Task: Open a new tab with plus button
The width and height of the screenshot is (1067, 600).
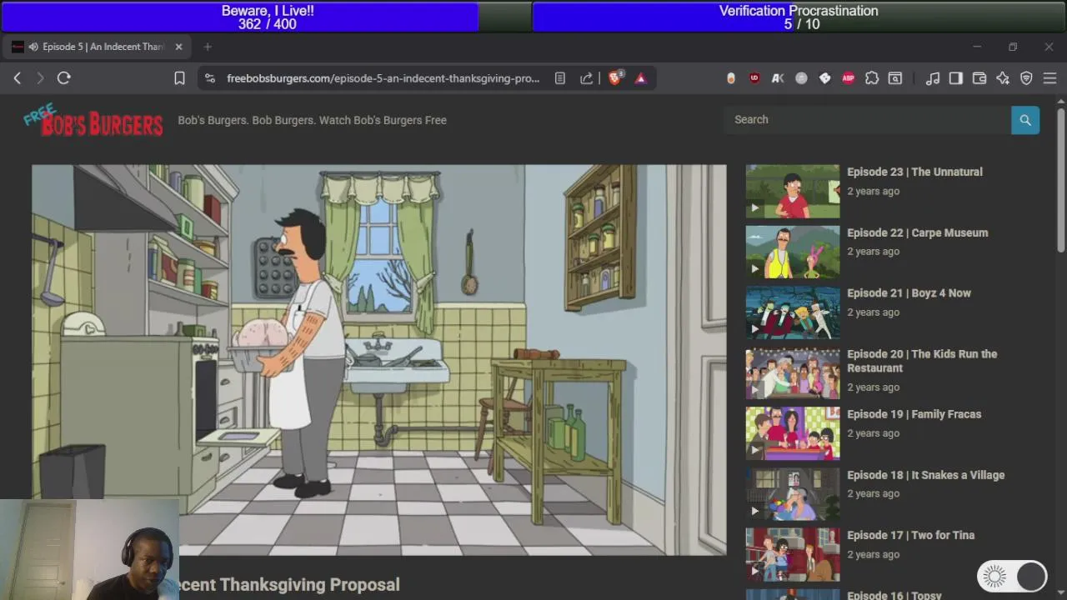Action: pyautogui.click(x=208, y=47)
